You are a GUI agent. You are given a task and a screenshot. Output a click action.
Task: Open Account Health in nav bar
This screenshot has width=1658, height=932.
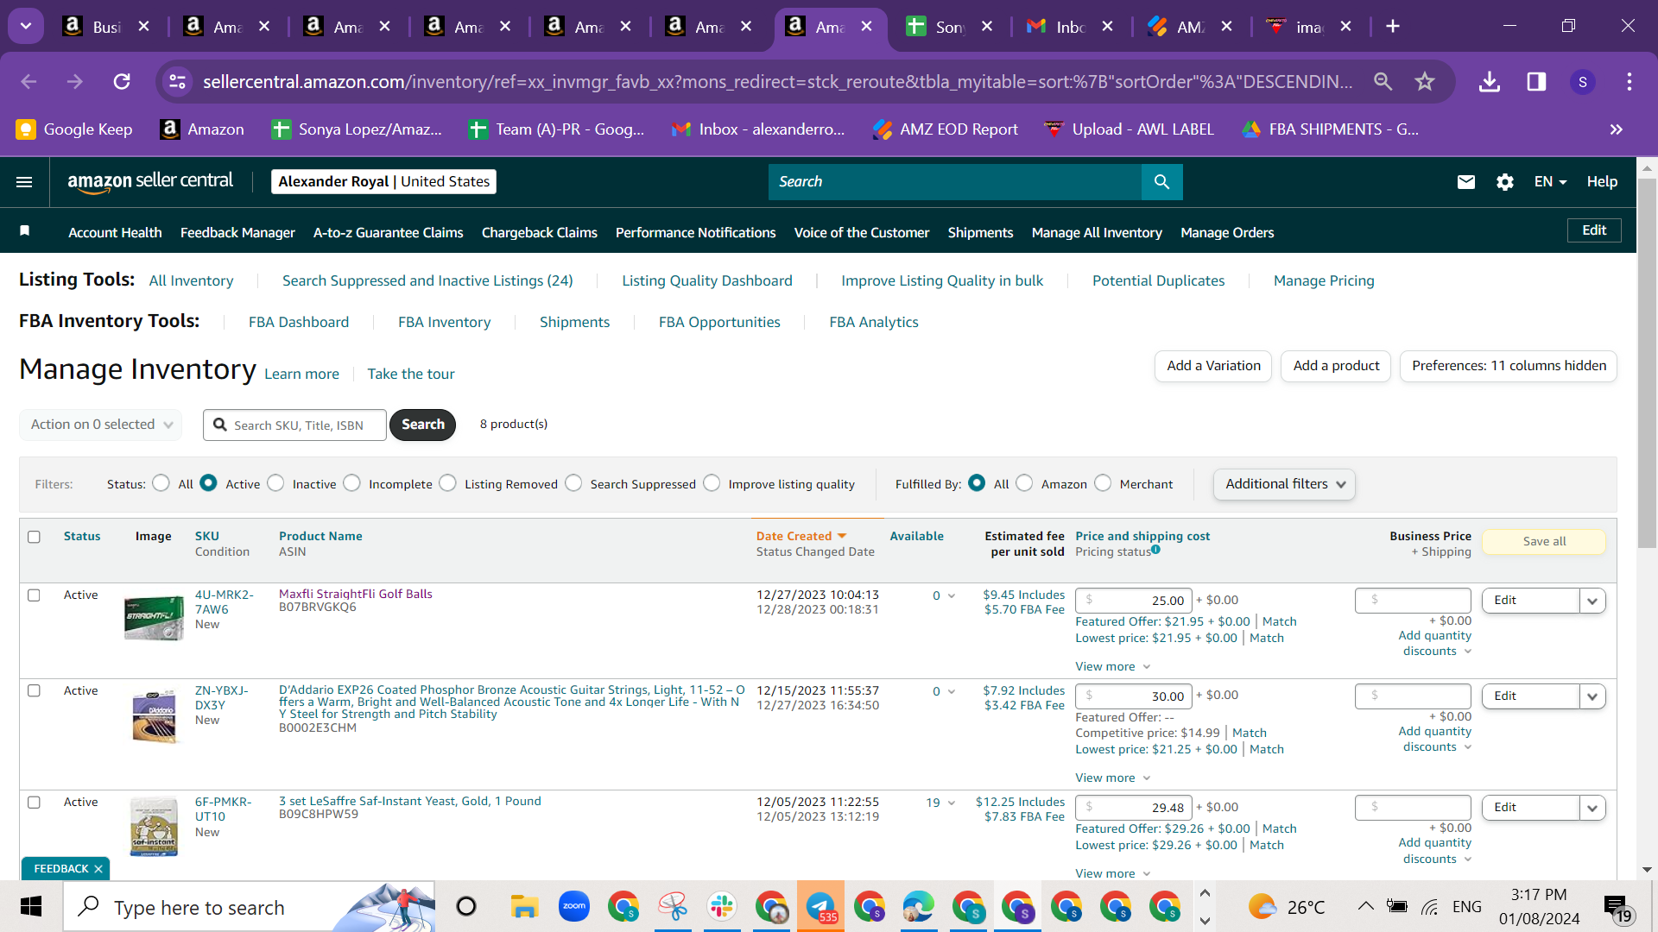click(x=115, y=233)
